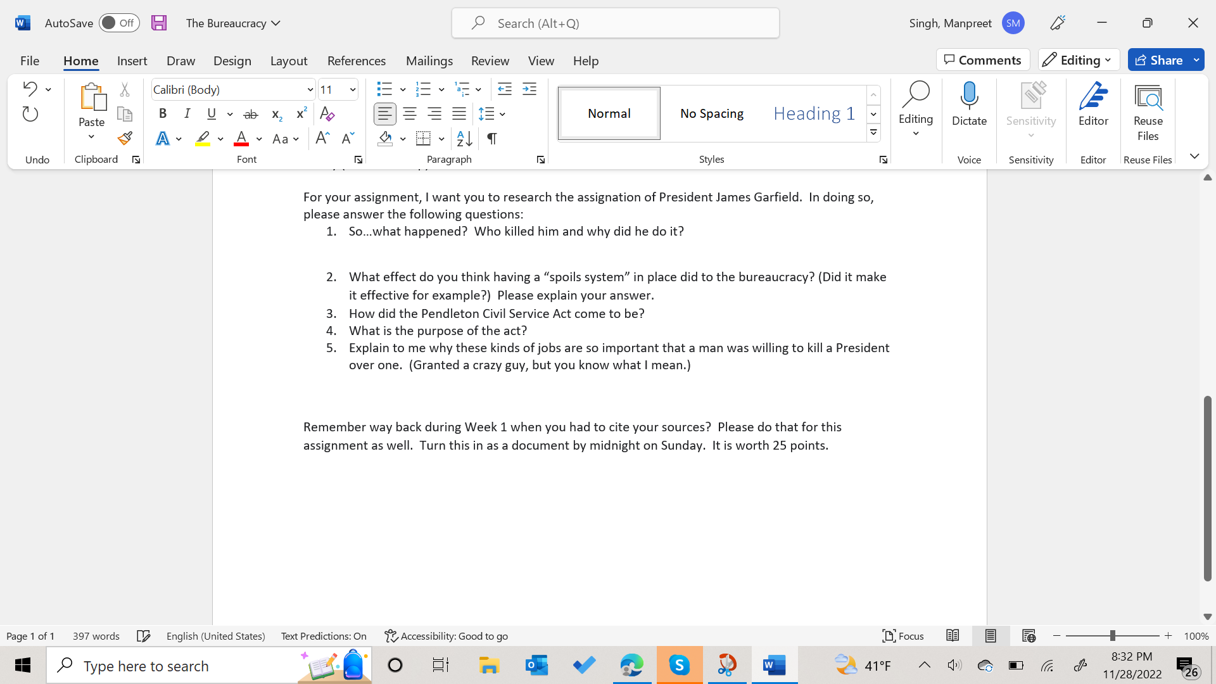Turn off Text Predictions in status bar
The image size is (1216, 684).
(324, 636)
